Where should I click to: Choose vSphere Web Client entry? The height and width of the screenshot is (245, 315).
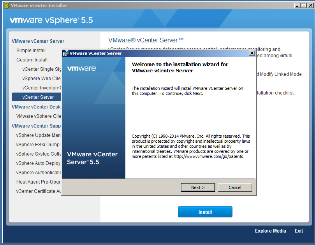tap(42, 79)
